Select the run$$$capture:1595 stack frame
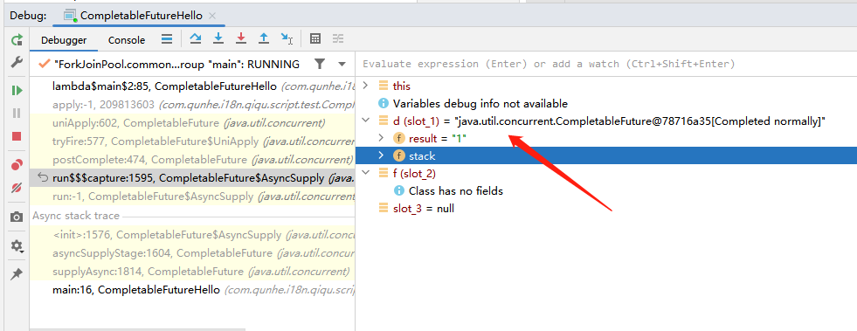The width and height of the screenshot is (857, 331). [192, 178]
